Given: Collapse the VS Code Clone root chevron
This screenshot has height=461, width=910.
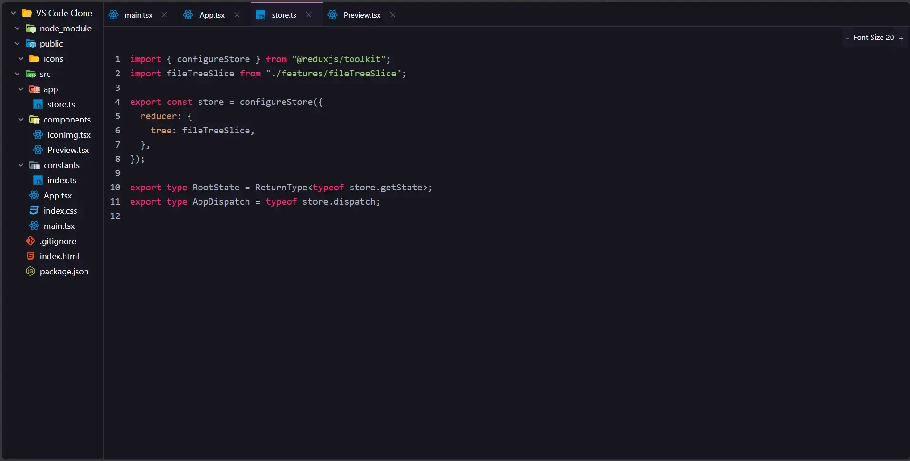Looking at the screenshot, I should click(x=13, y=13).
